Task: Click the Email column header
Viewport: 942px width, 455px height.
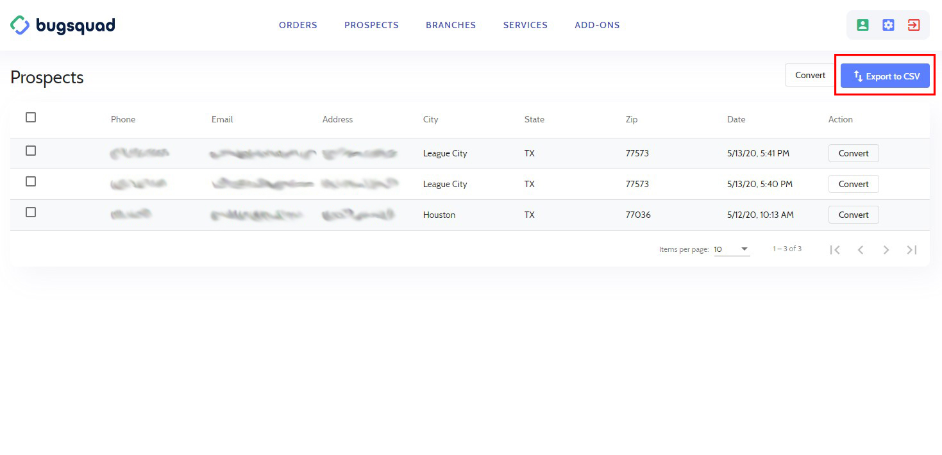Action: 223,119
